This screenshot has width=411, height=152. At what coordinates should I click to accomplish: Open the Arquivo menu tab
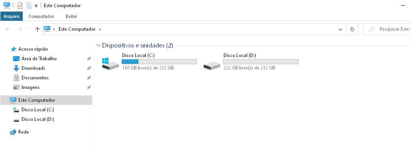point(12,16)
